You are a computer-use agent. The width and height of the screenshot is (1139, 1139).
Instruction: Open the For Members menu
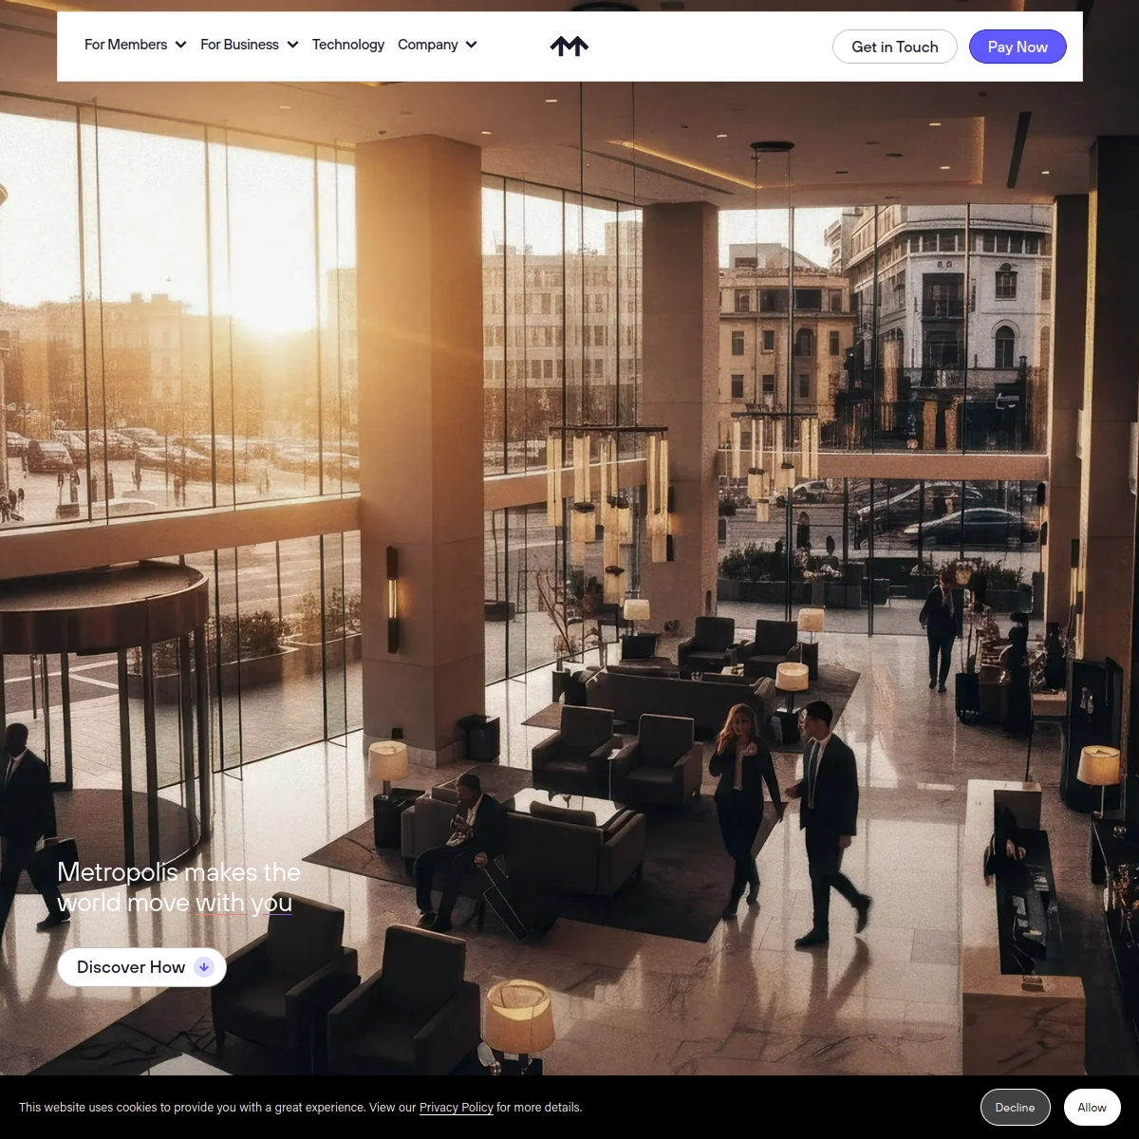[x=125, y=45]
